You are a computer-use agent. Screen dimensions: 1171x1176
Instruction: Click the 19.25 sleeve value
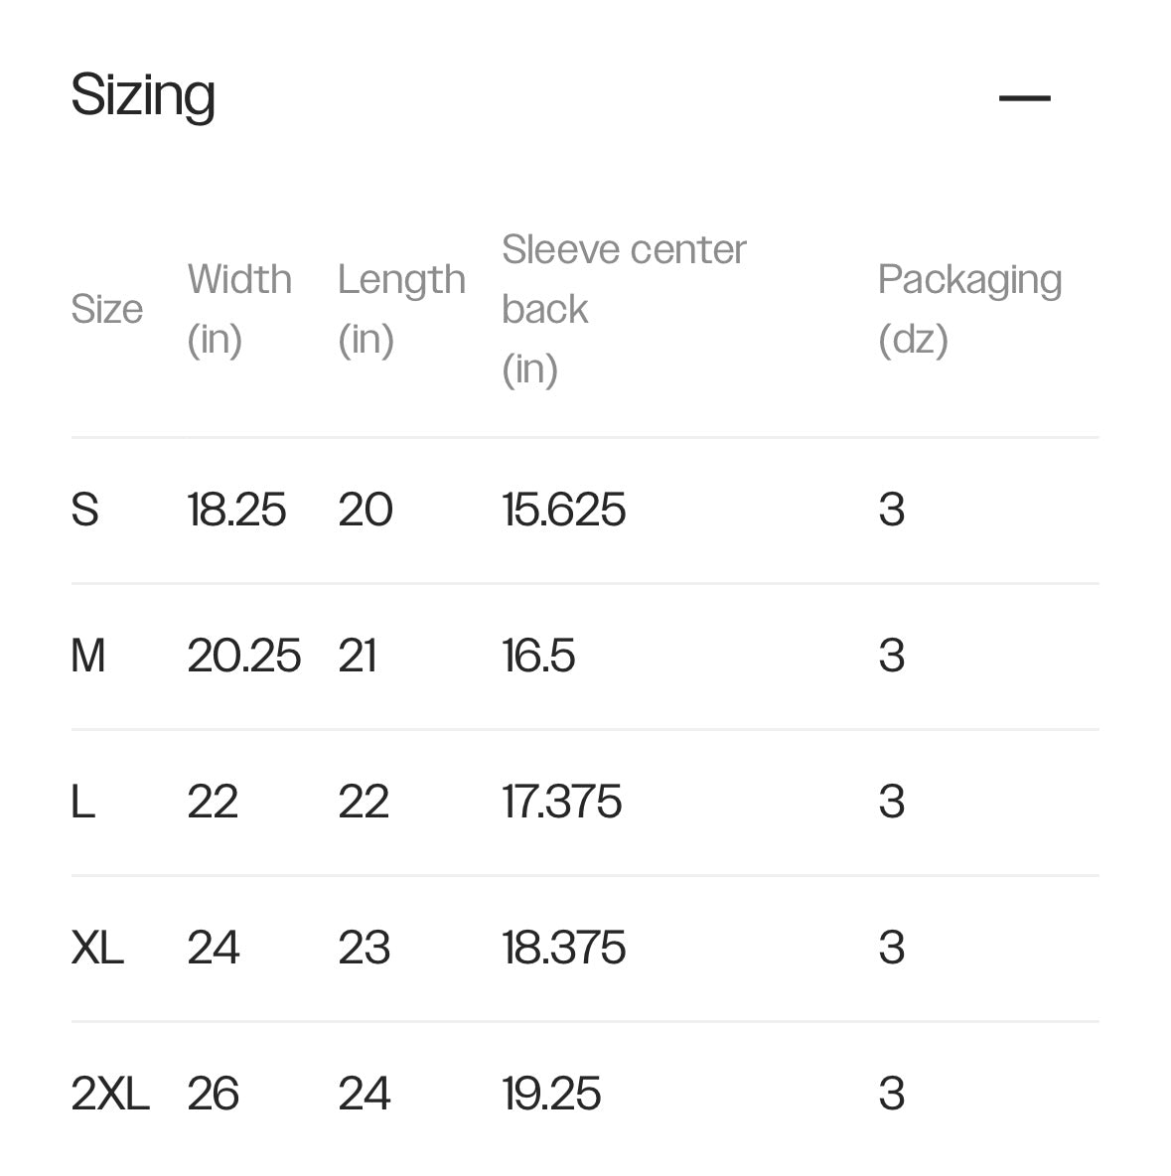tap(551, 1094)
